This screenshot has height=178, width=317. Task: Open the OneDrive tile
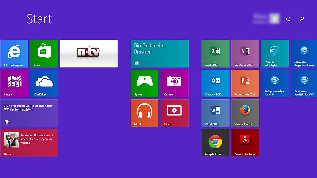tap(44, 84)
